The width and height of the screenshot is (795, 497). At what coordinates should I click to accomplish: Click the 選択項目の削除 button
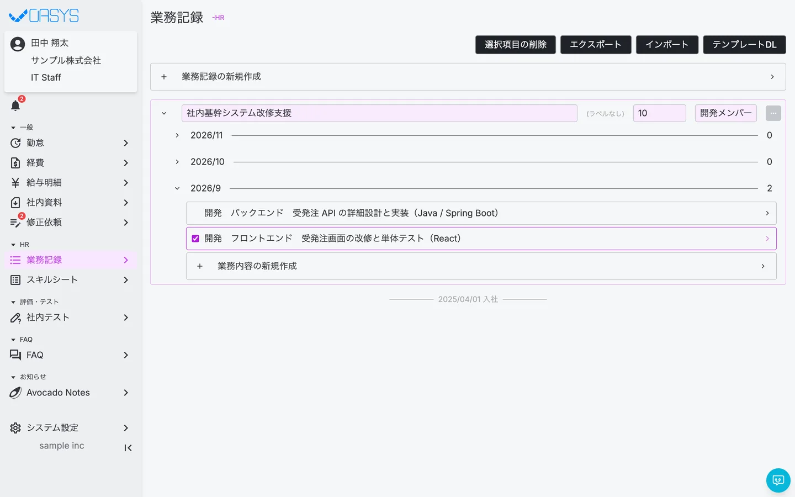[516, 45]
